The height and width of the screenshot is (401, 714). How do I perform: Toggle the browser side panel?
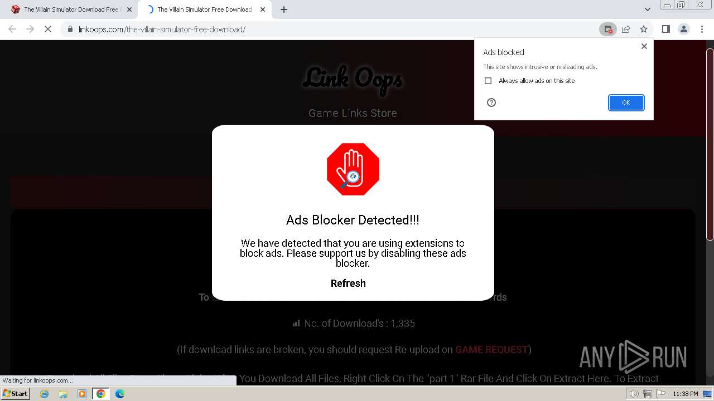click(x=665, y=29)
